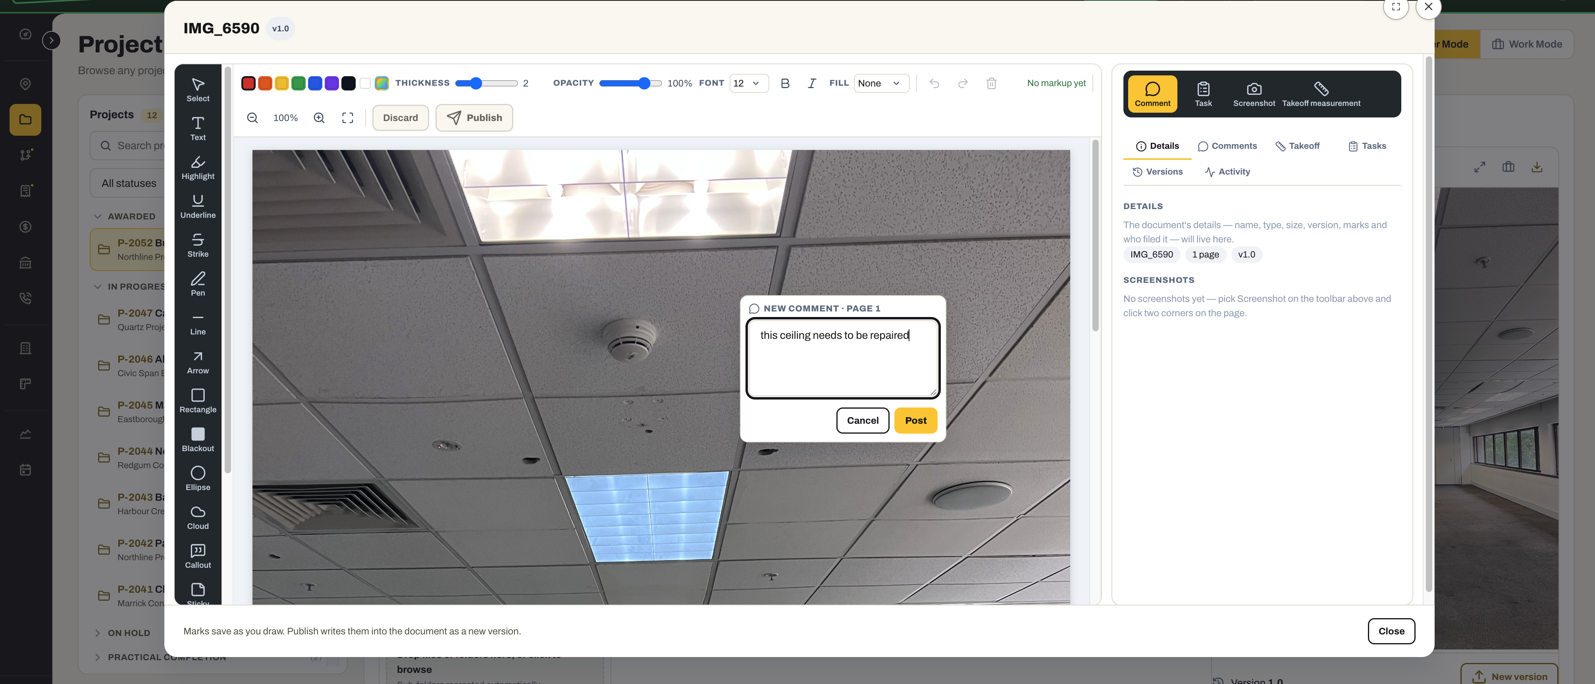The height and width of the screenshot is (684, 1595).
Task: Open project P-2052 in project list
Action: (127, 250)
